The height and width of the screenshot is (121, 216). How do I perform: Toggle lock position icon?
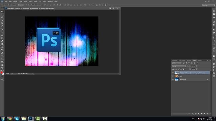coord(181,69)
